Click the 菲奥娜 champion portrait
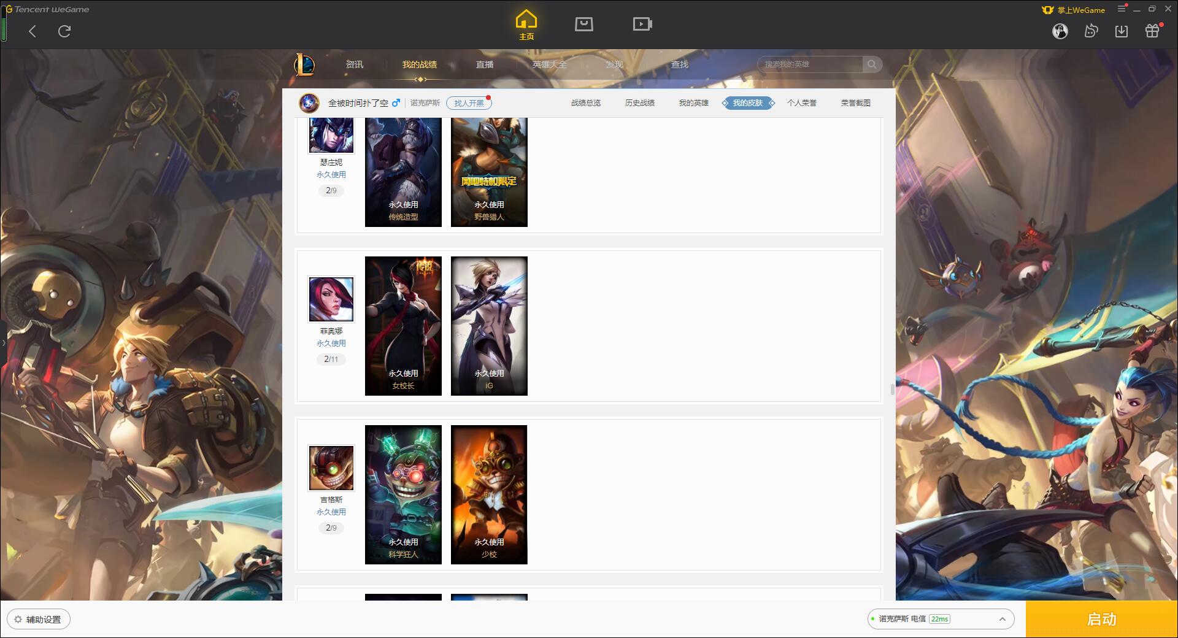The height and width of the screenshot is (638, 1178). click(331, 299)
